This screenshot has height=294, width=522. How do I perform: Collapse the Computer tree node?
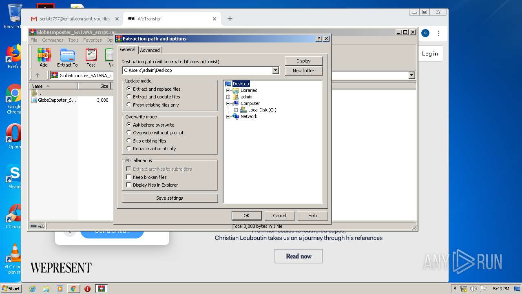[x=228, y=103]
